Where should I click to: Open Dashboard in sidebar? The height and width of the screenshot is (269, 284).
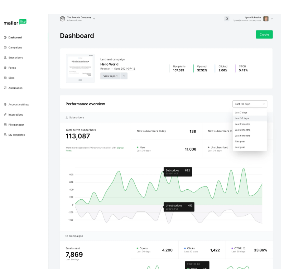pos(15,37)
